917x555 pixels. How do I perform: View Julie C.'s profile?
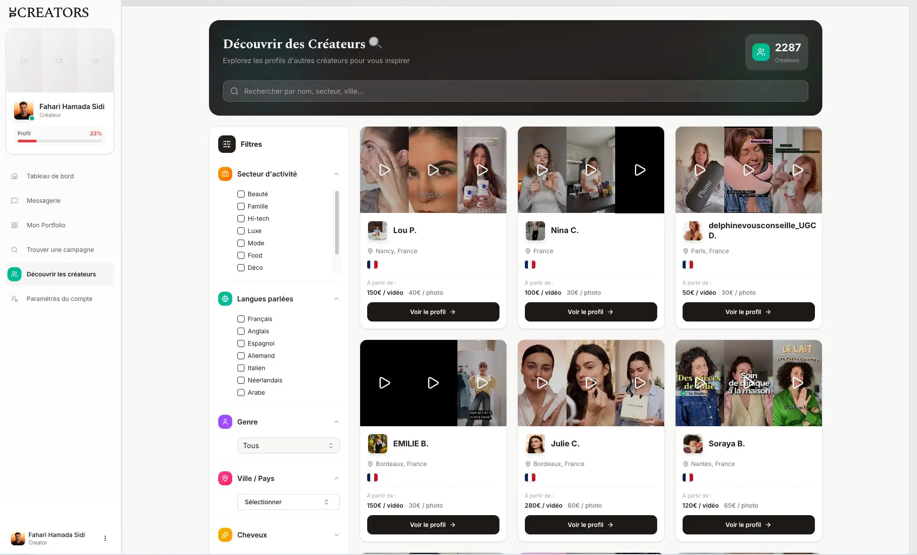[591, 525]
